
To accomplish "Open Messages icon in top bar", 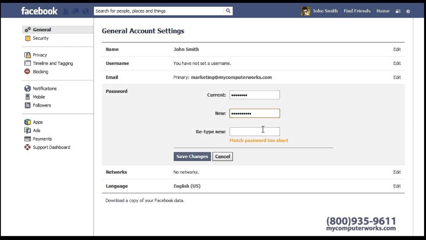I will (75, 11).
